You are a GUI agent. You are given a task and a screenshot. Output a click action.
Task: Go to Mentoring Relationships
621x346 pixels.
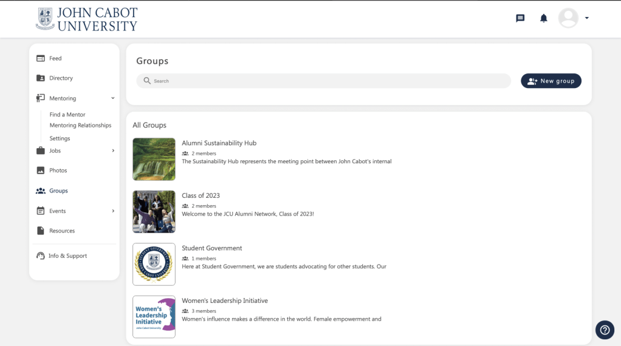click(80, 126)
